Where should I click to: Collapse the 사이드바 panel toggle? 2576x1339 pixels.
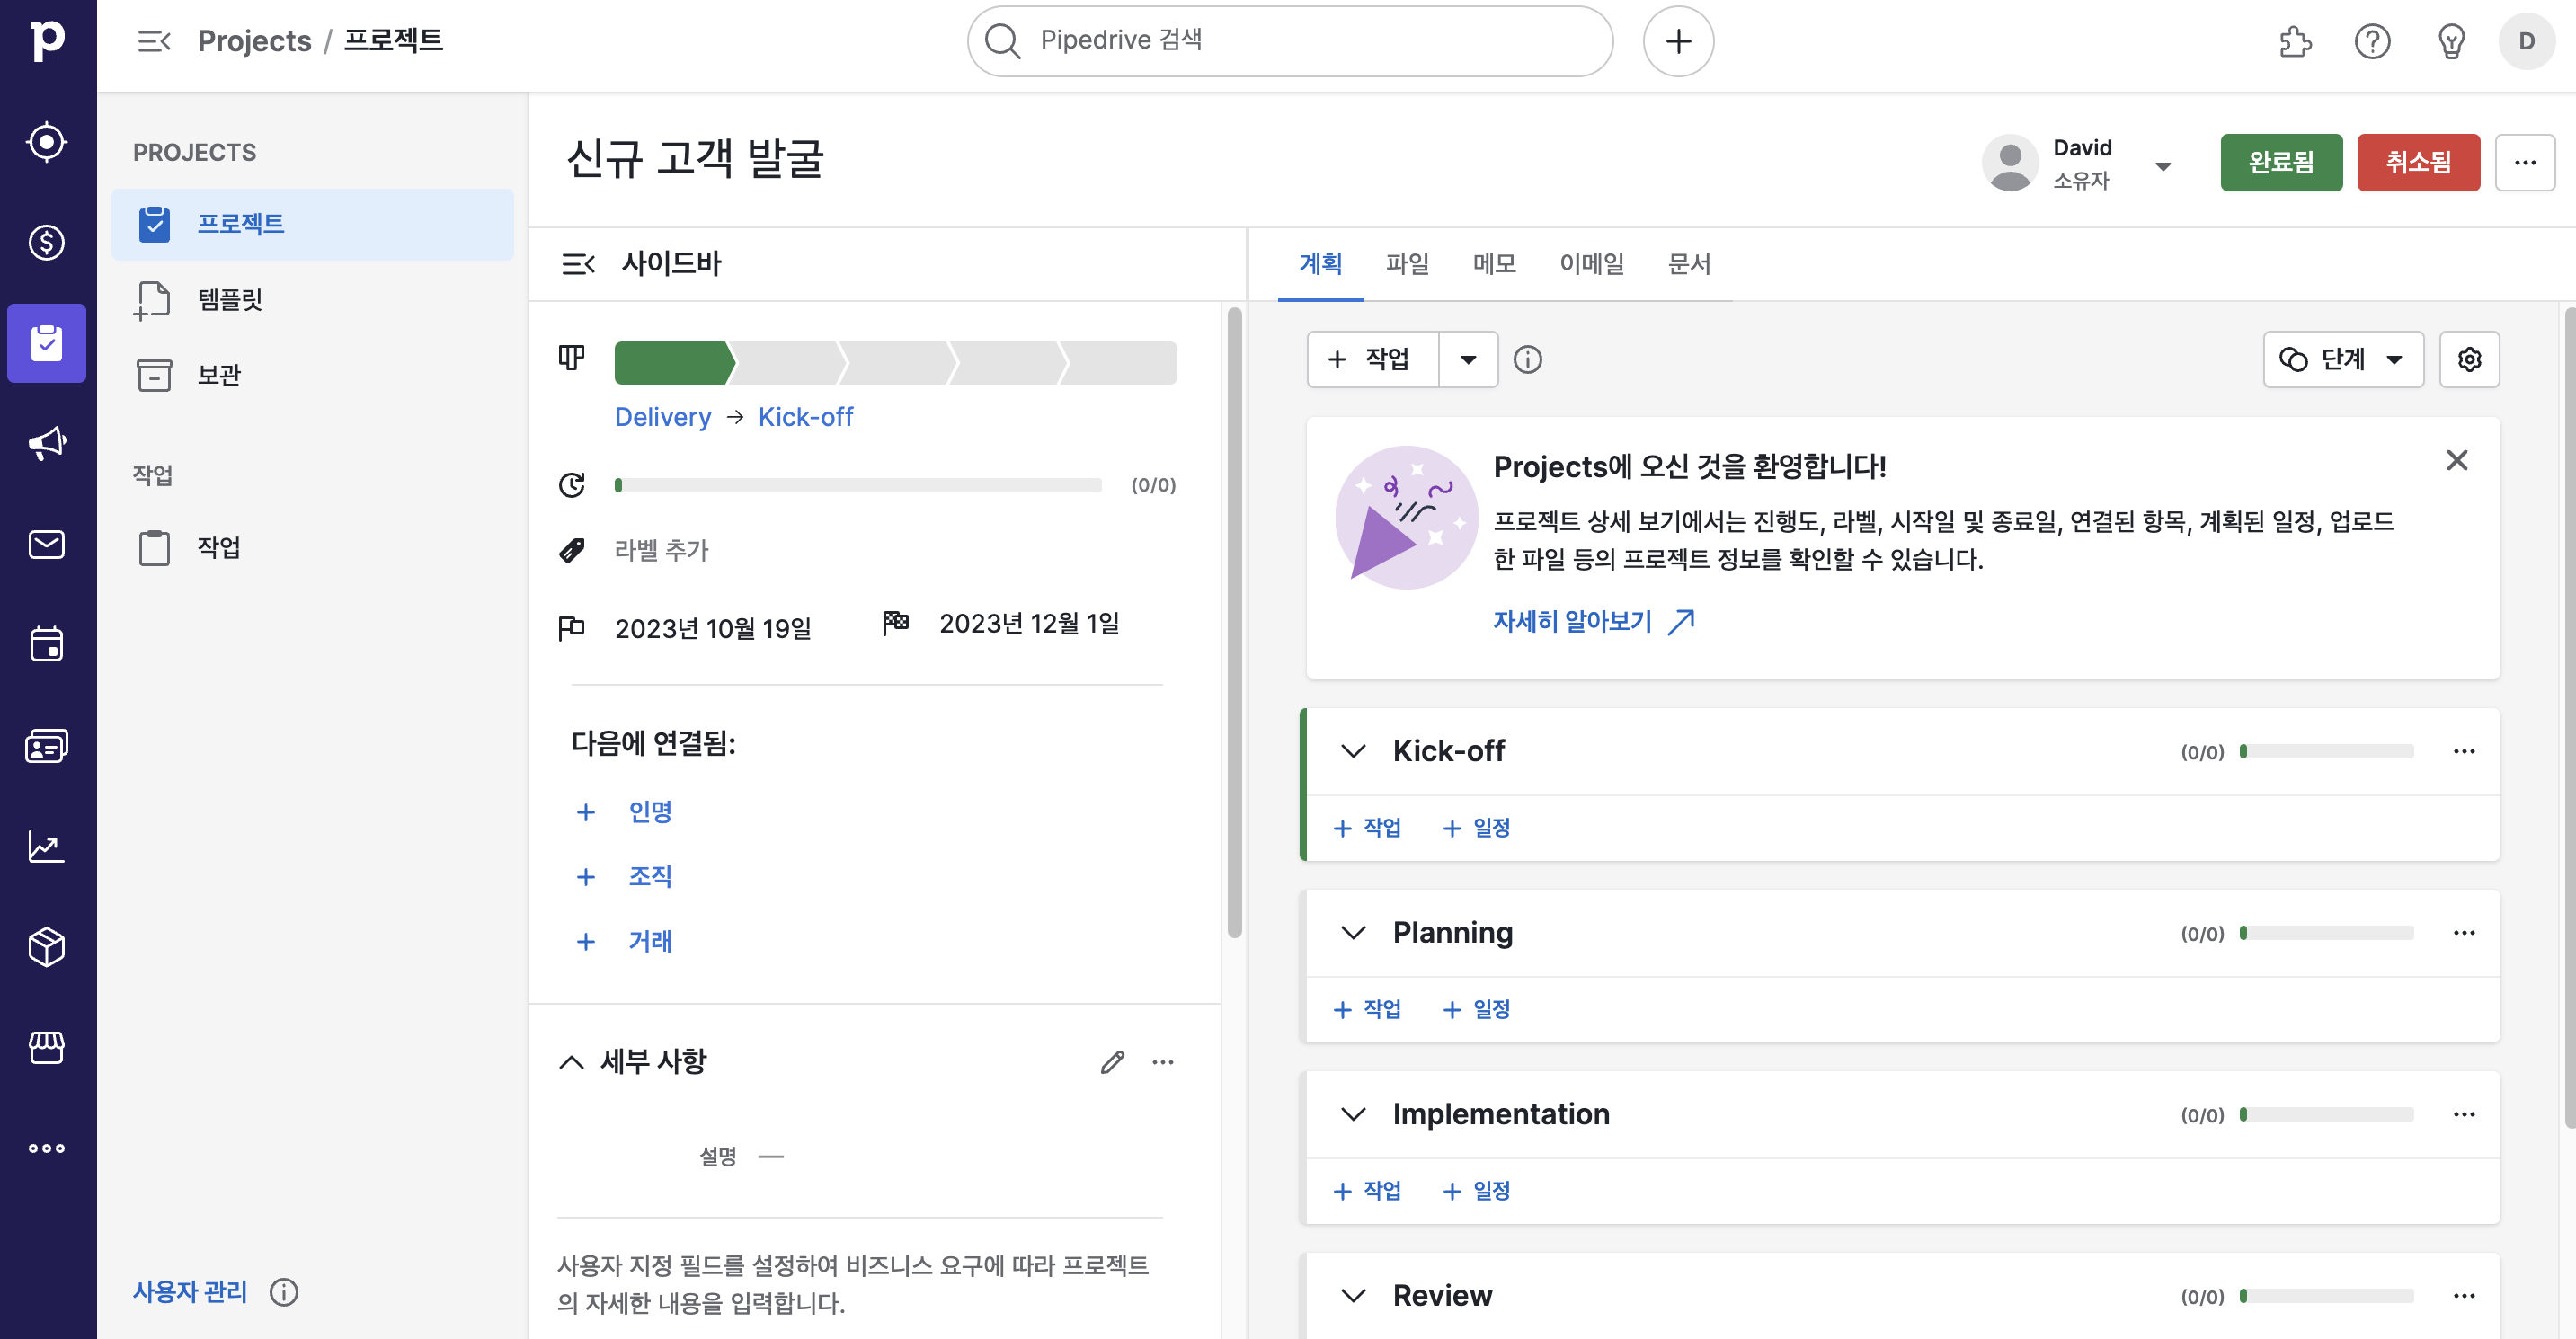point(578,264)
